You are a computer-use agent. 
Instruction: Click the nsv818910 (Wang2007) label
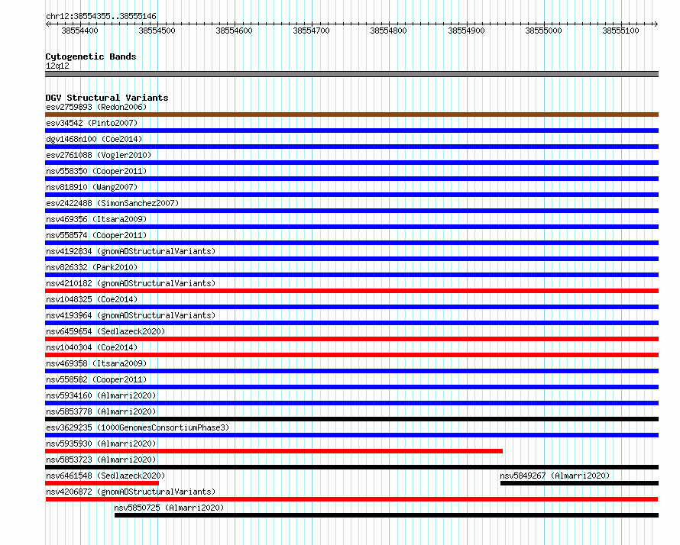[92, 187]
